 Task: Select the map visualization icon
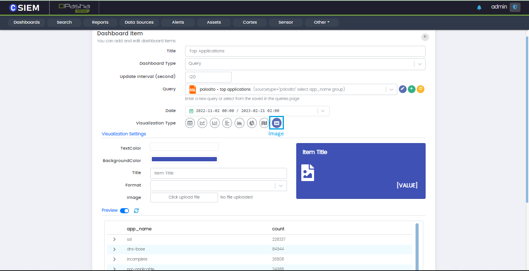pyautogui.click(x=264, y=123)
